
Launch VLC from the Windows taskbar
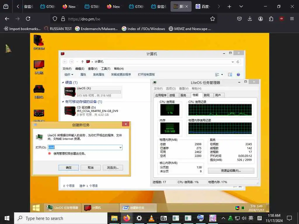coord(152,218)
